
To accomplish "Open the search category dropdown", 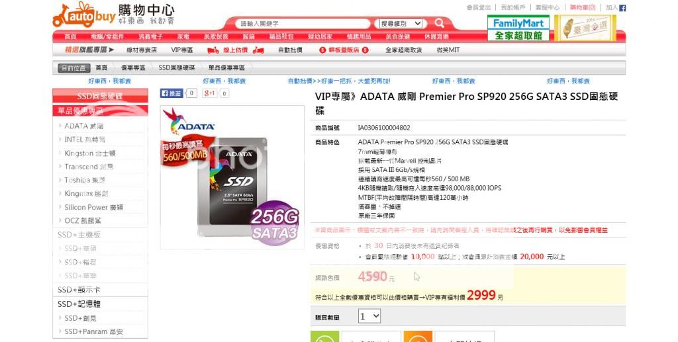I will tap(401, 24).
